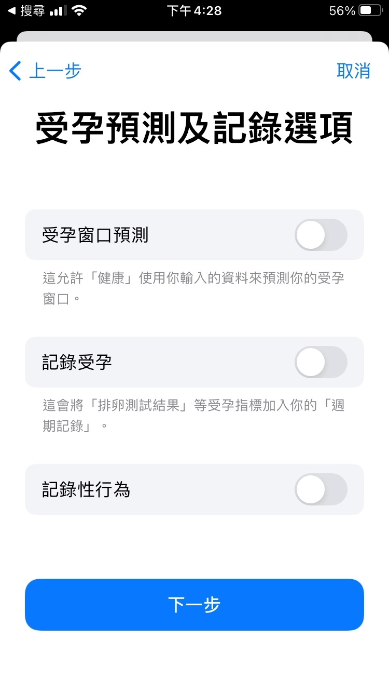
Task: Click the 排卵測試結果 description text
Action: pyautogui.click(x=193, y=415)
